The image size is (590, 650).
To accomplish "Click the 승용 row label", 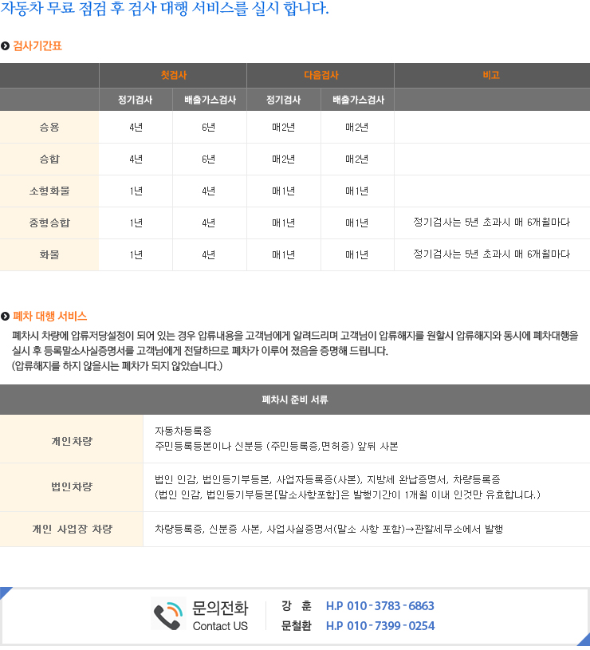I will 49,128.
